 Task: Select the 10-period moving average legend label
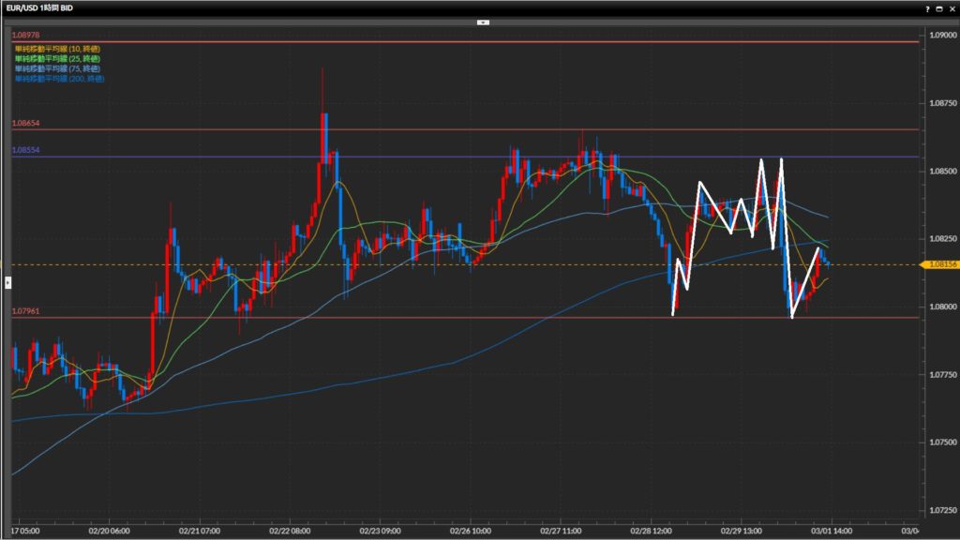click(x=56, y=48)
